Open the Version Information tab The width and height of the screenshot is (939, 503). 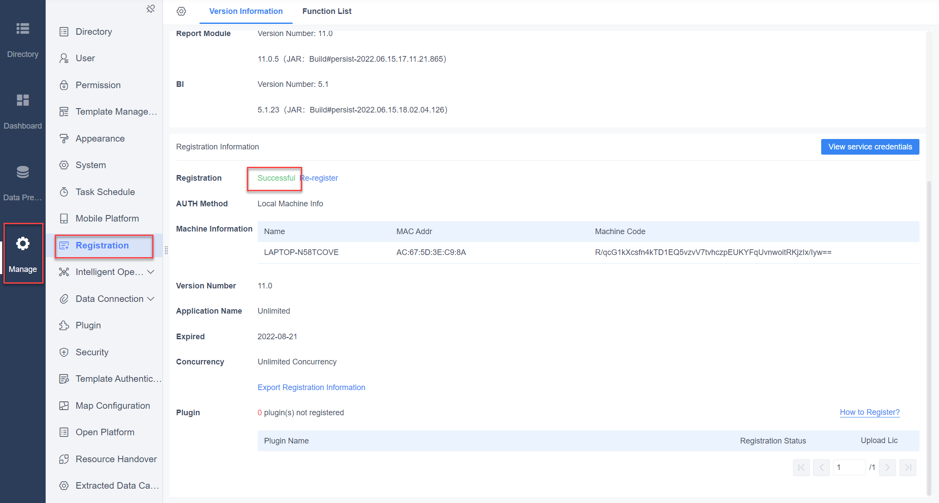pos(246,11)
